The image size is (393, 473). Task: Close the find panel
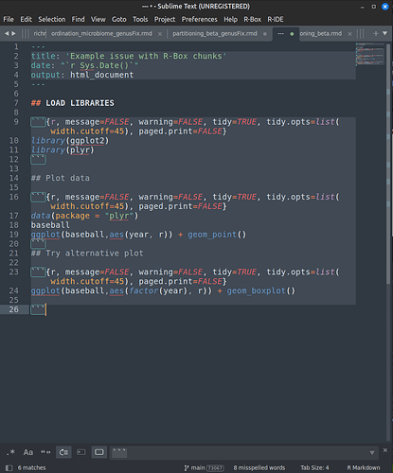385,450
